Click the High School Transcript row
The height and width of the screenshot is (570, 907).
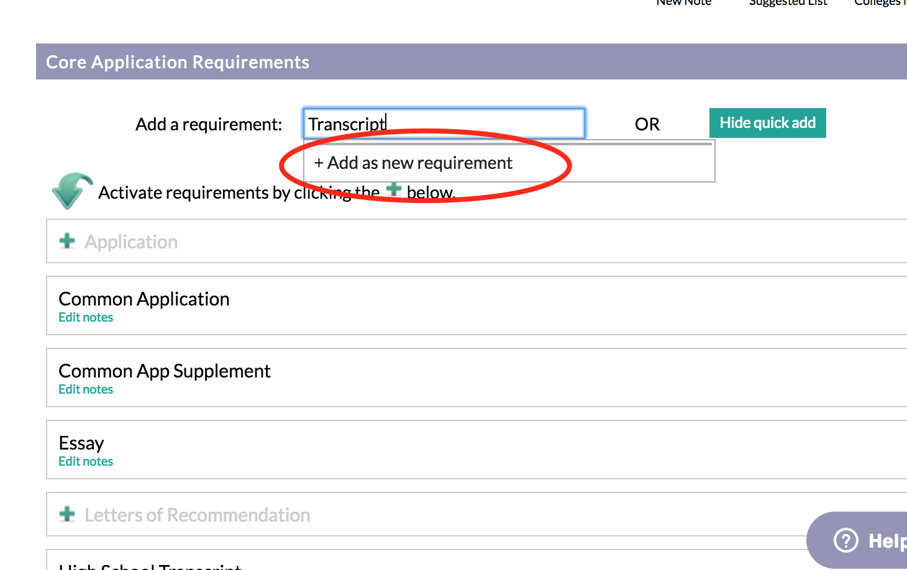pos(476,559)
